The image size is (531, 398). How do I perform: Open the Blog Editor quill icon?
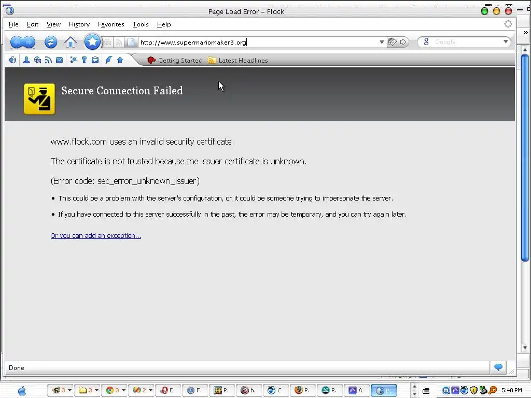coord(109,60)
